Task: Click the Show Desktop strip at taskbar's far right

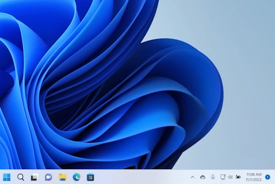Action: [274, 177]
